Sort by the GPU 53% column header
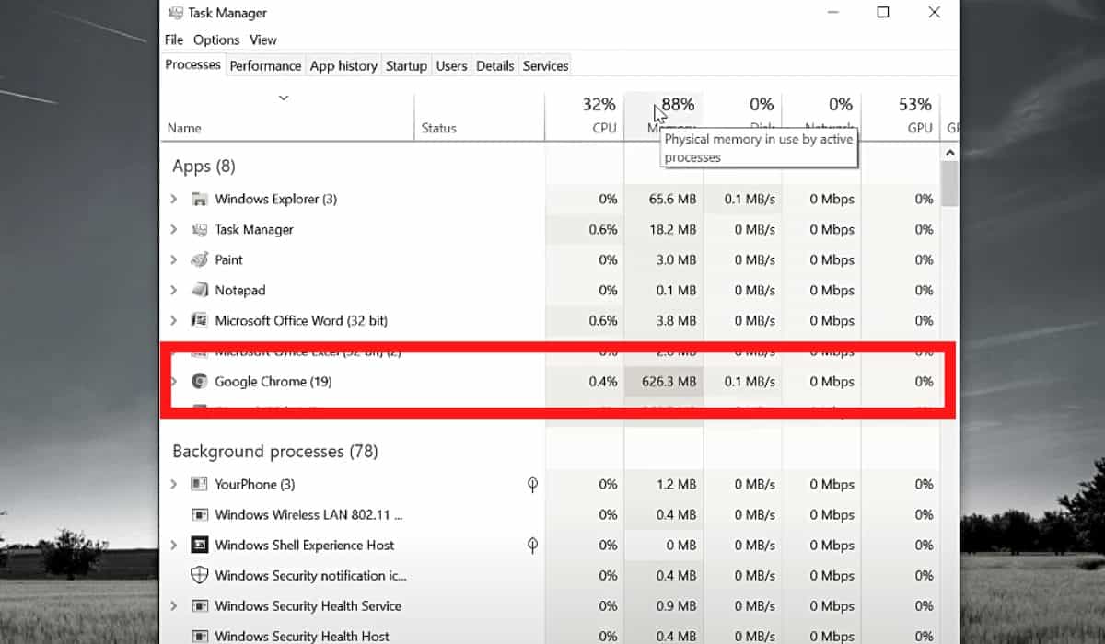Viewport: 1105px width, 644px height. (901, 117)
